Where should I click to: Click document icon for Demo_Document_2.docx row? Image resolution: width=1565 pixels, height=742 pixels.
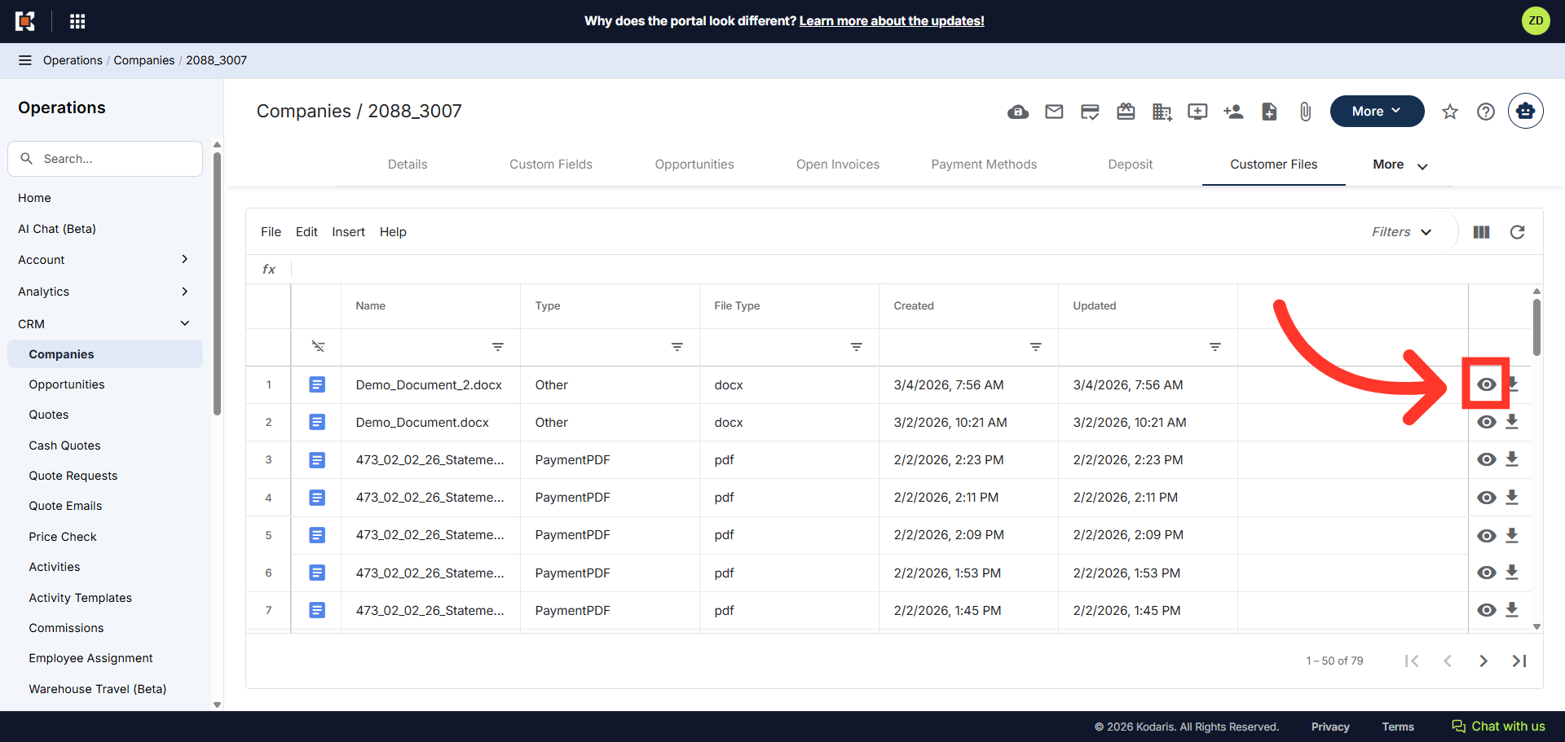(317, 384)
